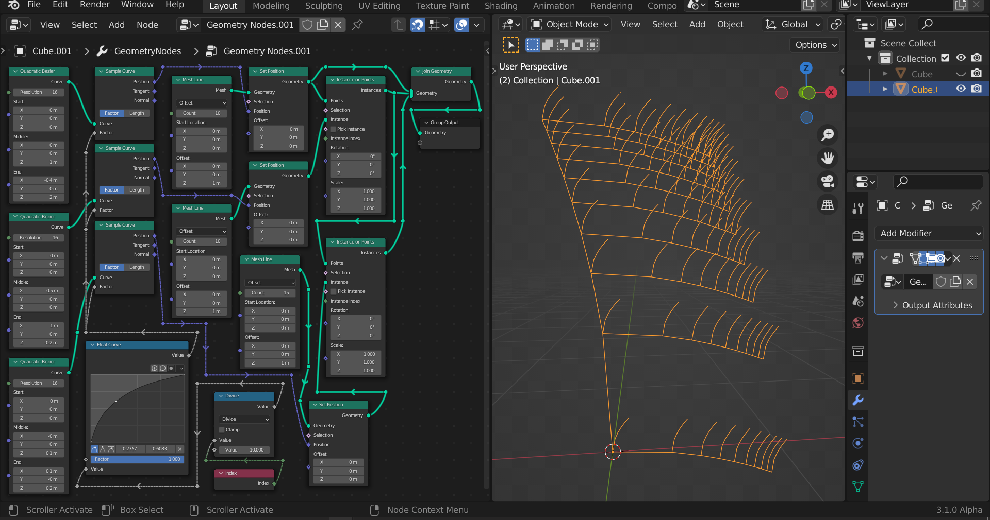Choose box select new-selection mode icon

point(532,45)
